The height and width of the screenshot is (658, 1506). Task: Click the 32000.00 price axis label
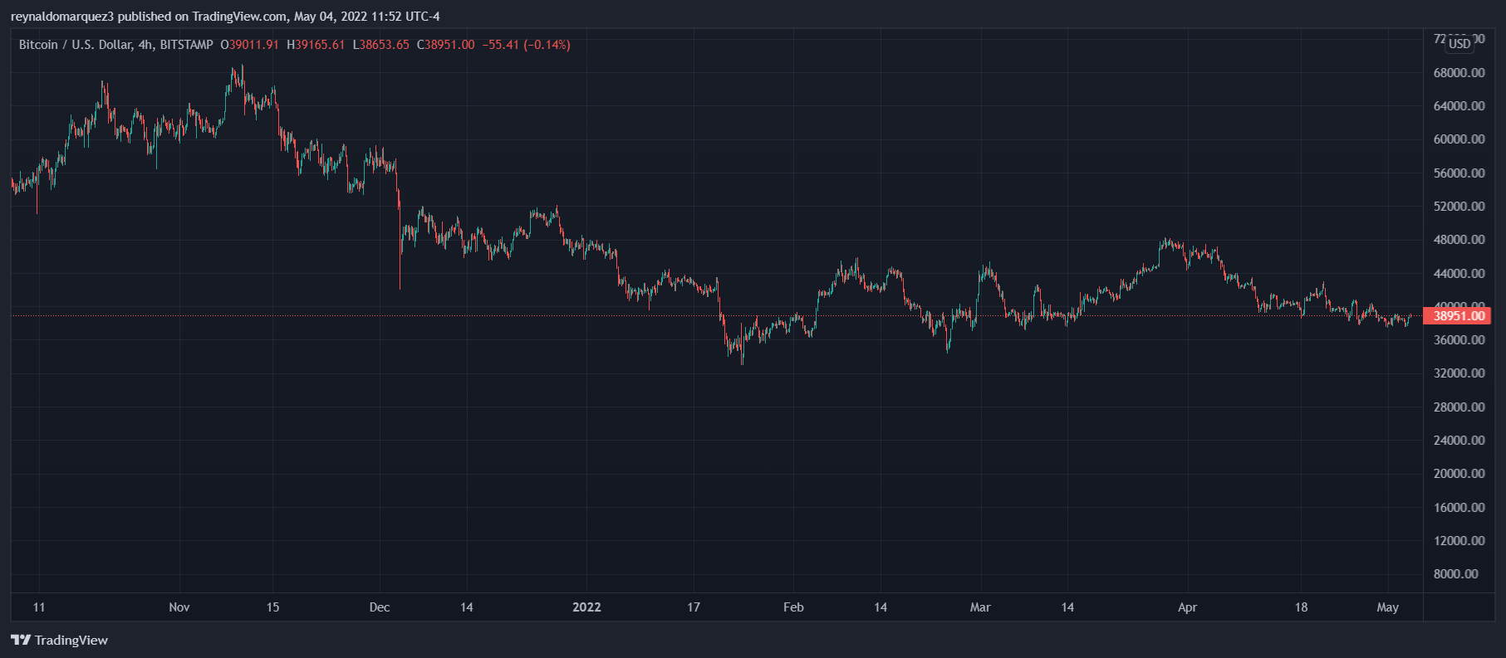click(x=1459, y=373)
